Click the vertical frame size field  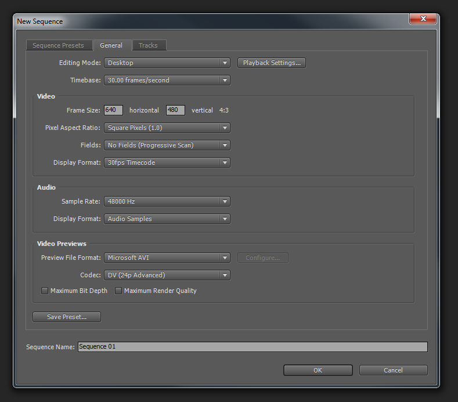point(175,110)
